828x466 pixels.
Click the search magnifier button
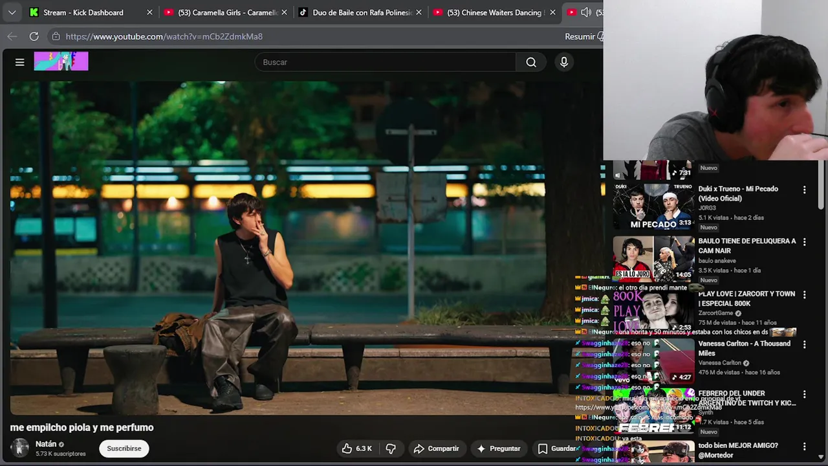(x=531, y=62)
